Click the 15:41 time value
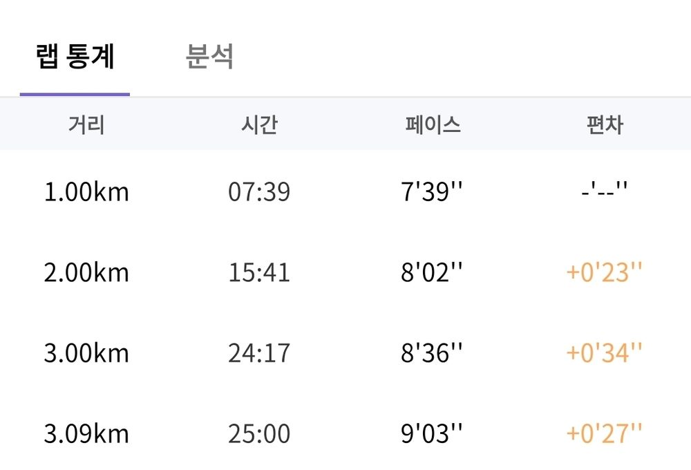This screenshot has height=470, width=691. tap(259, 272)
